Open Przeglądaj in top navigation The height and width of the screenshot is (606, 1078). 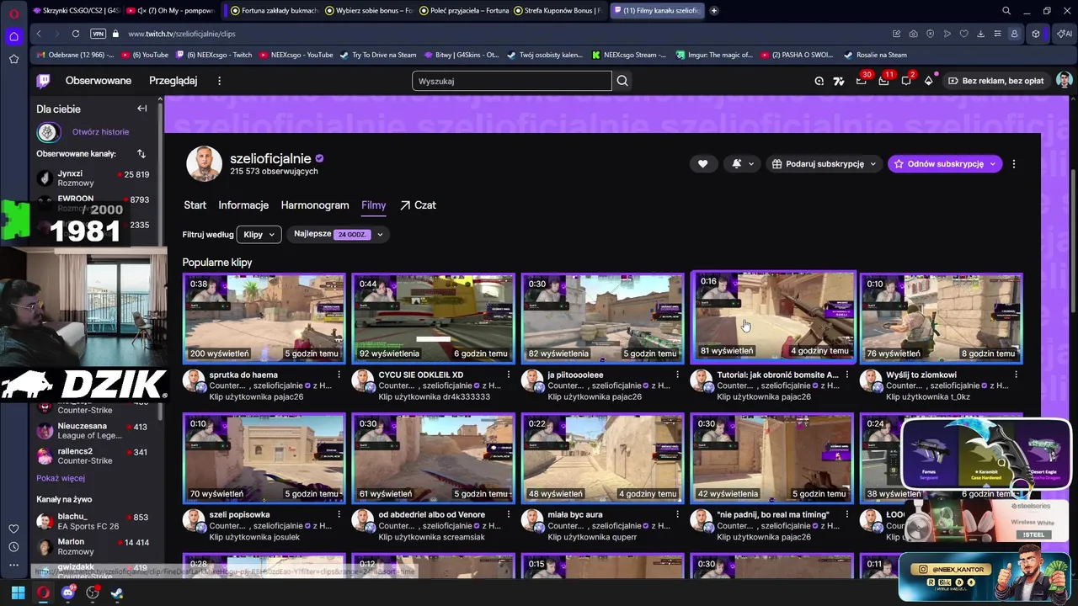pos(173,81)
